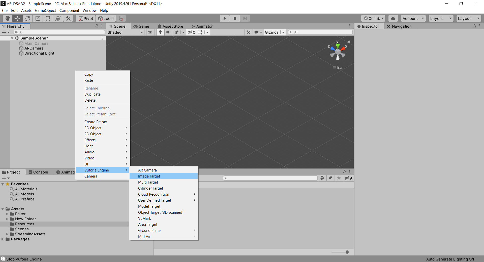Select the Rect Transform tool
Screen dimensions: 484x262
pos(48,18)
